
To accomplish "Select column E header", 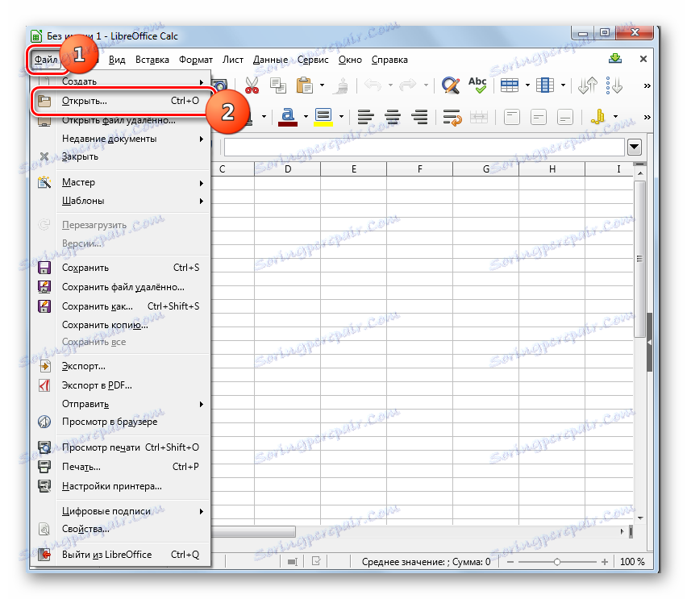I will [353, 169].
